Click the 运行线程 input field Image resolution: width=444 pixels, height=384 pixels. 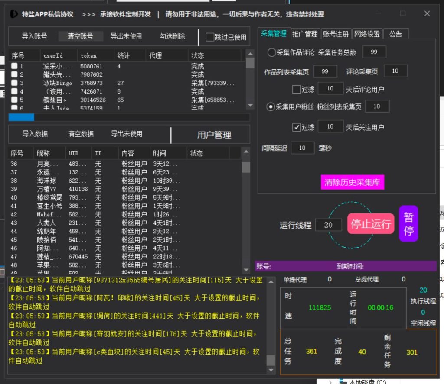point(328,225)
